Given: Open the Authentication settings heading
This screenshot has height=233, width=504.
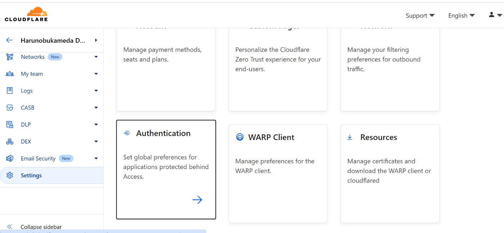Looking at the screenshot, I should tap(163, 133).
